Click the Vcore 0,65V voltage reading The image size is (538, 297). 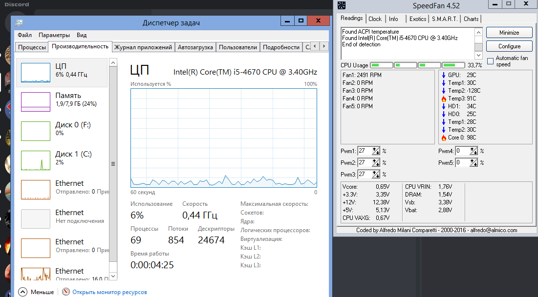[366, 187]
